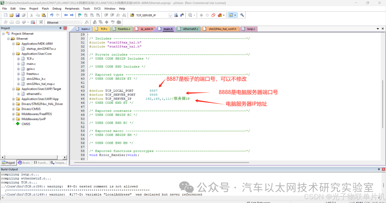Open Options for Target magic wand icon
Viewport: 386px width, 203px height.
point(86,22)
